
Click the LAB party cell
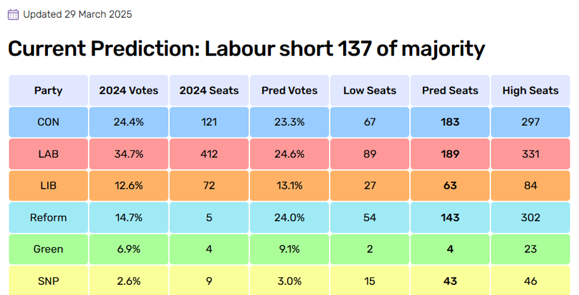(x=48, y=154)
